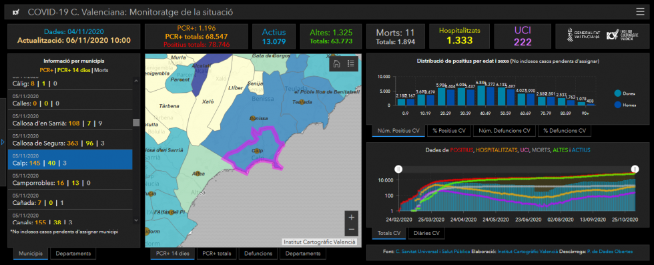654x265 pixels.
Task: Open P. de Dades Obertes link
Action: 609,252
